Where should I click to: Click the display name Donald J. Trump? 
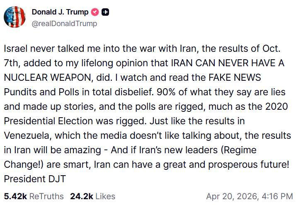(60, 13)
